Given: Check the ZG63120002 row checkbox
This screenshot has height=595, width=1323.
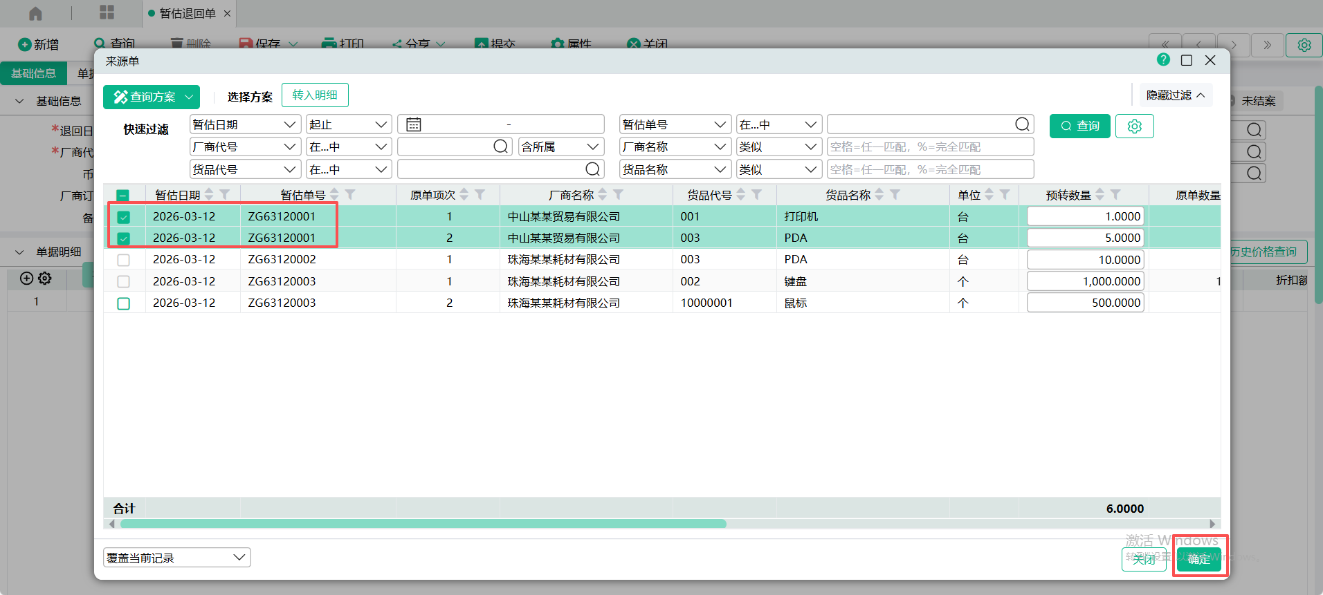Looking at the screenshot, I should [x=124, y=261].
